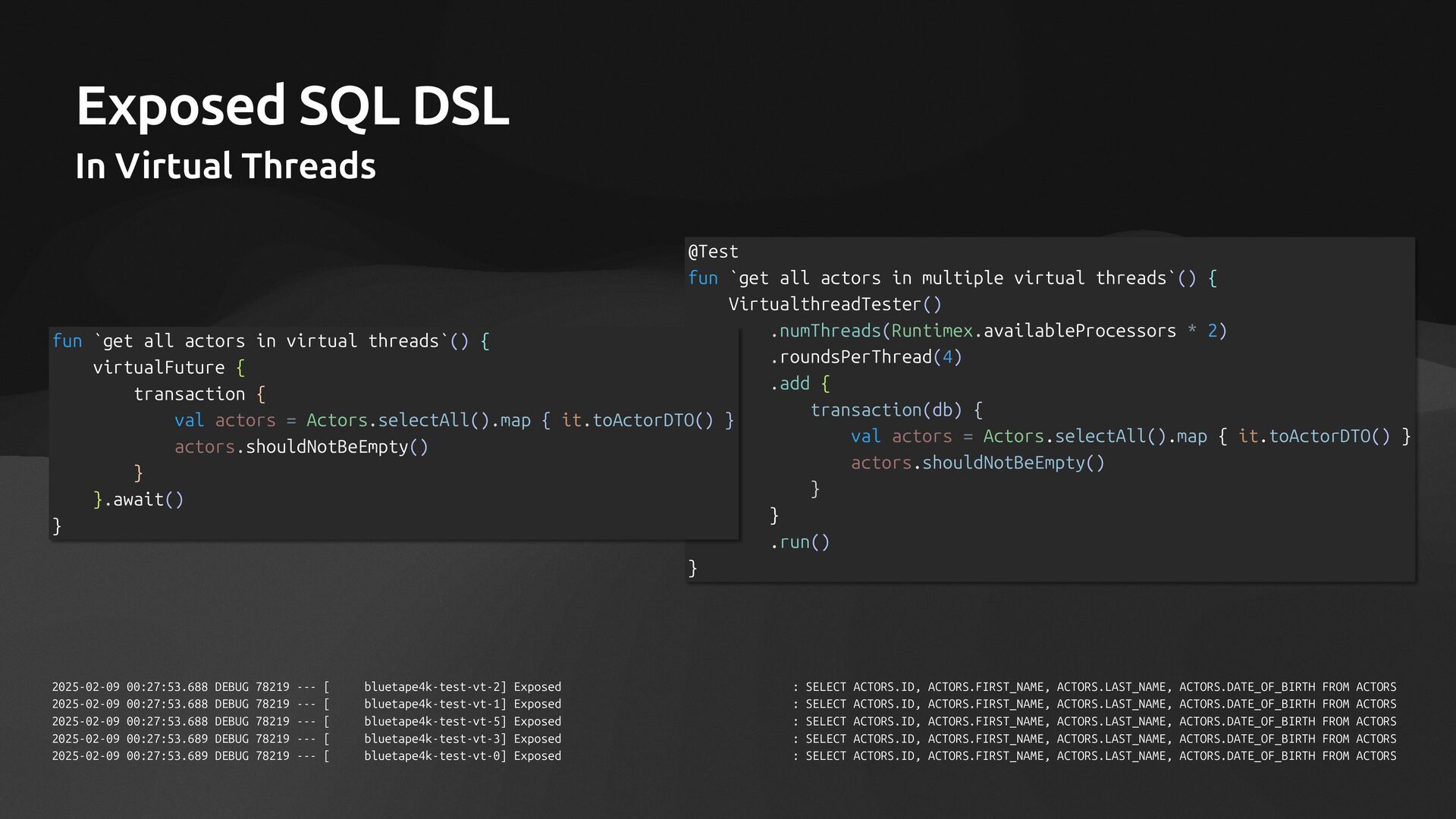
Task: Click the '.add' call in right code
Action: coord(789,384)
